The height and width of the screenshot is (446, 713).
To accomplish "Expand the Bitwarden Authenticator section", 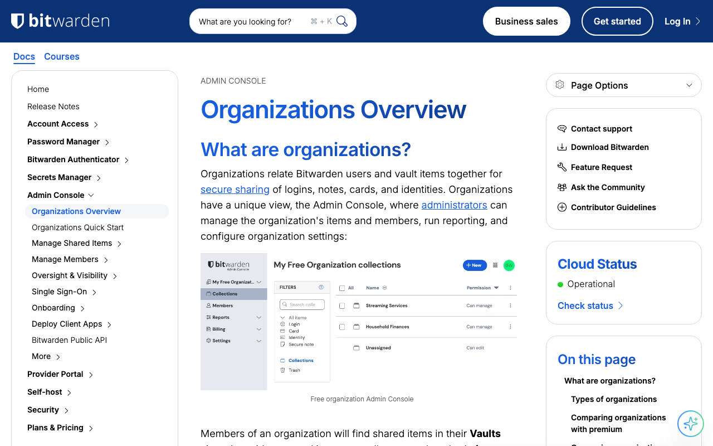I will (126, 160).
